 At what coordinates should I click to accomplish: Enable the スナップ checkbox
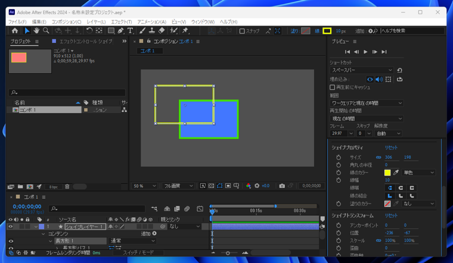click(242, 31)
